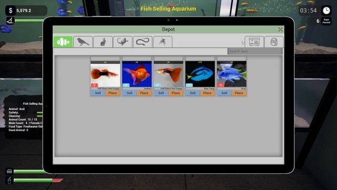
Task: Click the Dead Animal: 0 text
Action: point(18,130)
